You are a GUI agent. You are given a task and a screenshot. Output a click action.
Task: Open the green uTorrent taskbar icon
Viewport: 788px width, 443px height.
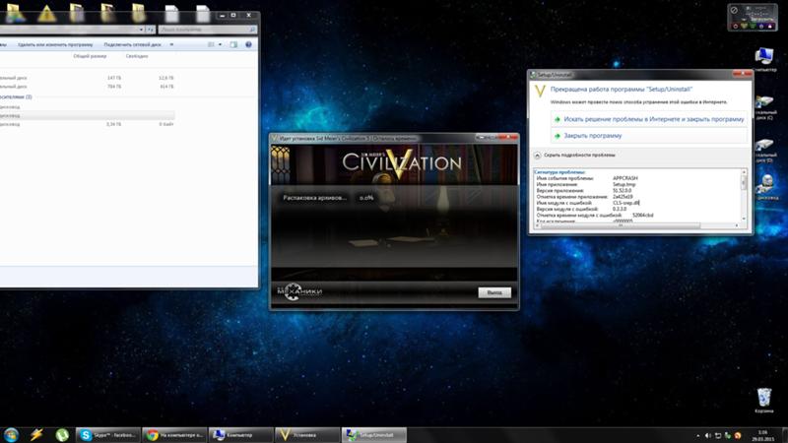pos(62,435)
